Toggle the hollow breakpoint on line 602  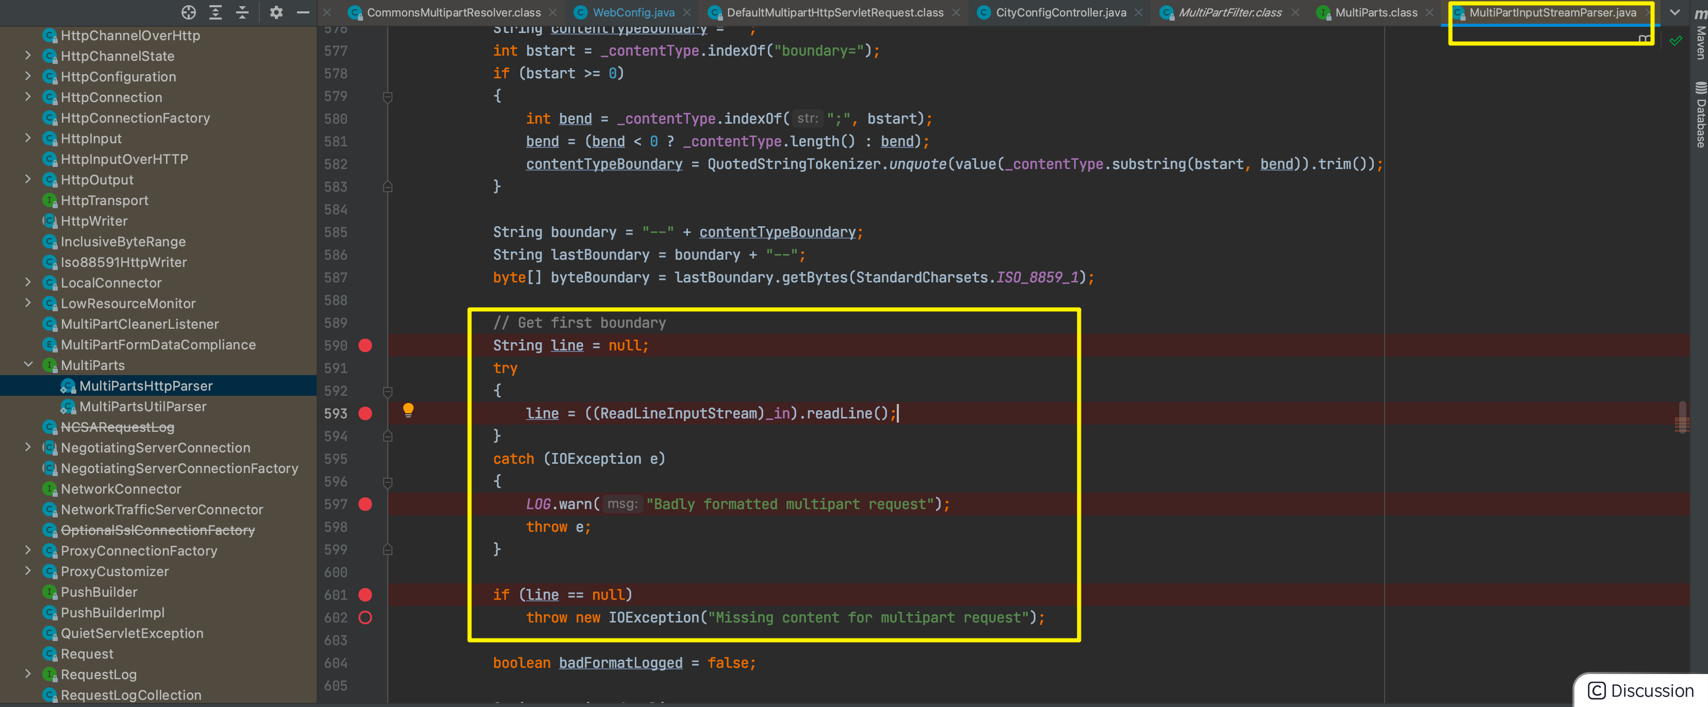coord(365,617)
